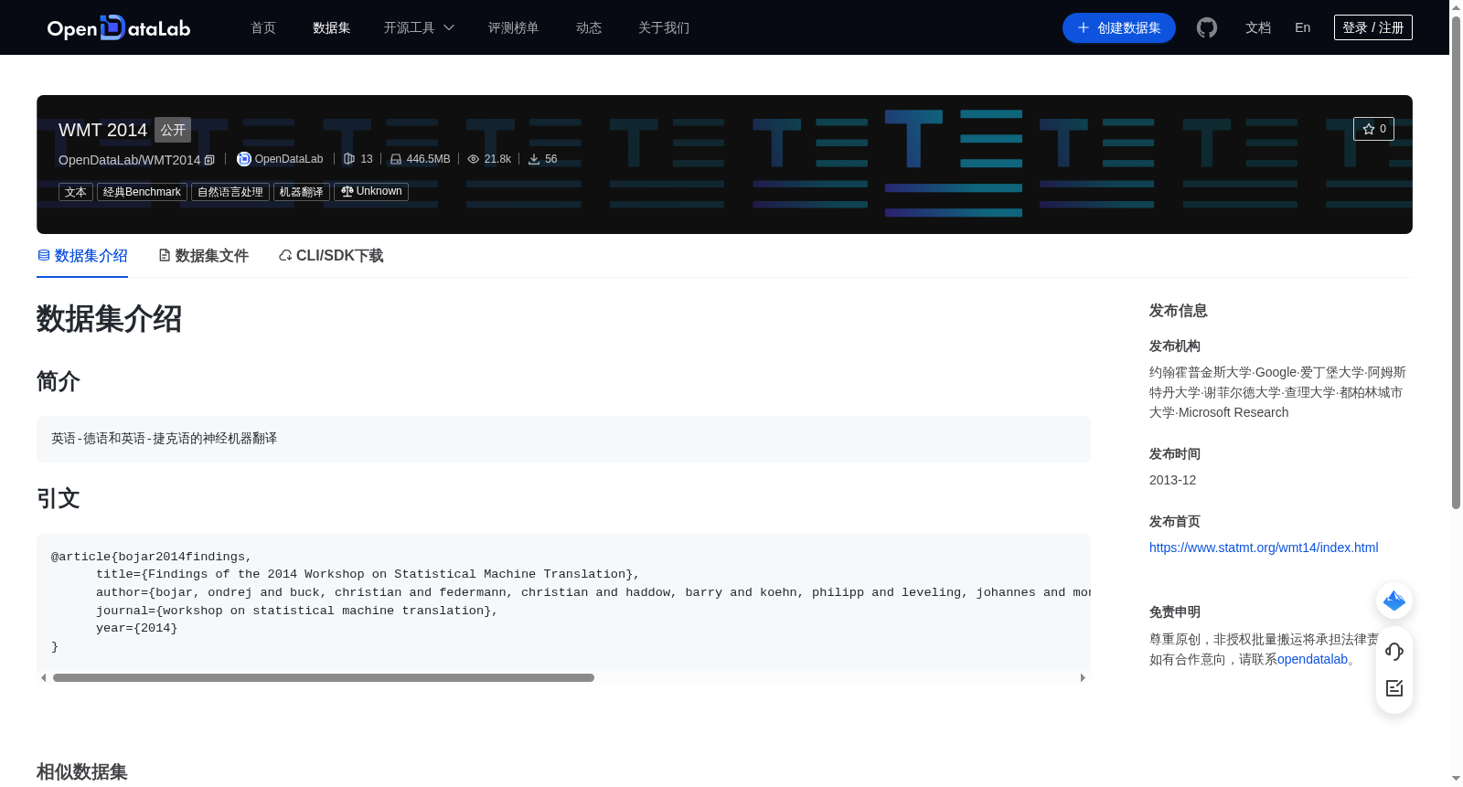
Task: Click the 机器翻译 tag
Action: [x=302, y=192]
